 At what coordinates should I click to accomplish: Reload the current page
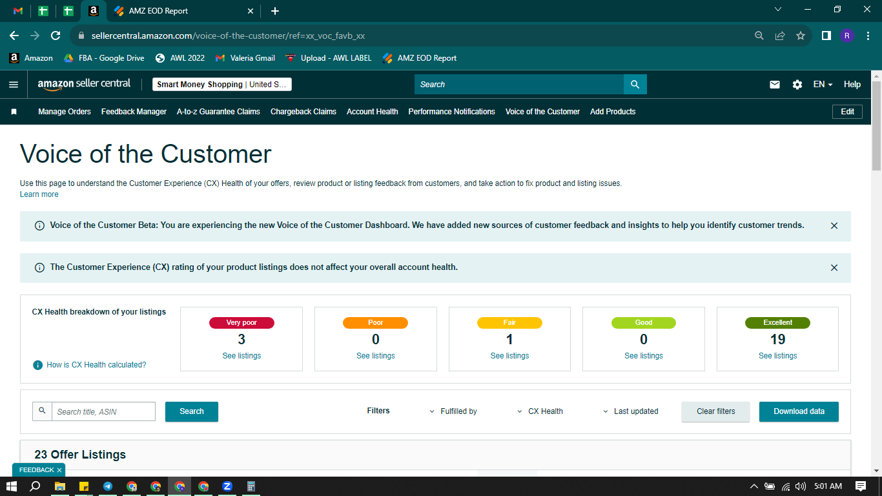pyautogui.click(x=56, y=36)
